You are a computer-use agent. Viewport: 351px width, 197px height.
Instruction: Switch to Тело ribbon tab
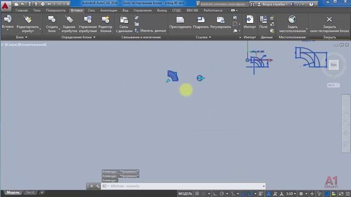(x=37, y=10)
